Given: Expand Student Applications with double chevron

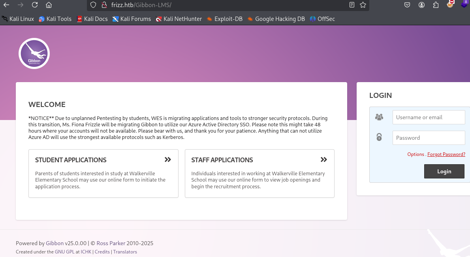Looking at the screenshot, I should click(x=168, y=159).
